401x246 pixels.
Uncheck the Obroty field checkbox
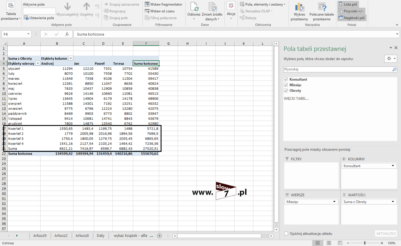[x=286, y=91]
